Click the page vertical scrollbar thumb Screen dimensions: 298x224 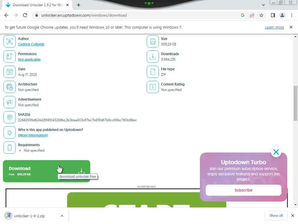pos(295,103)
